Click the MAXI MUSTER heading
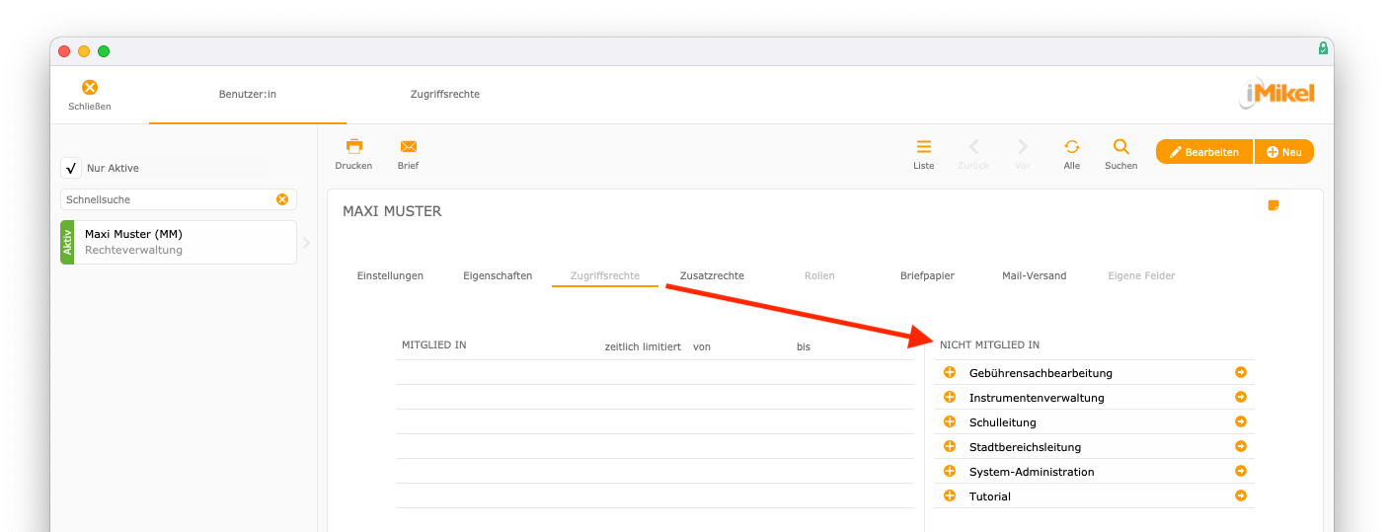The height and width of the screenshot is (532, 1389). coord(392,211)
